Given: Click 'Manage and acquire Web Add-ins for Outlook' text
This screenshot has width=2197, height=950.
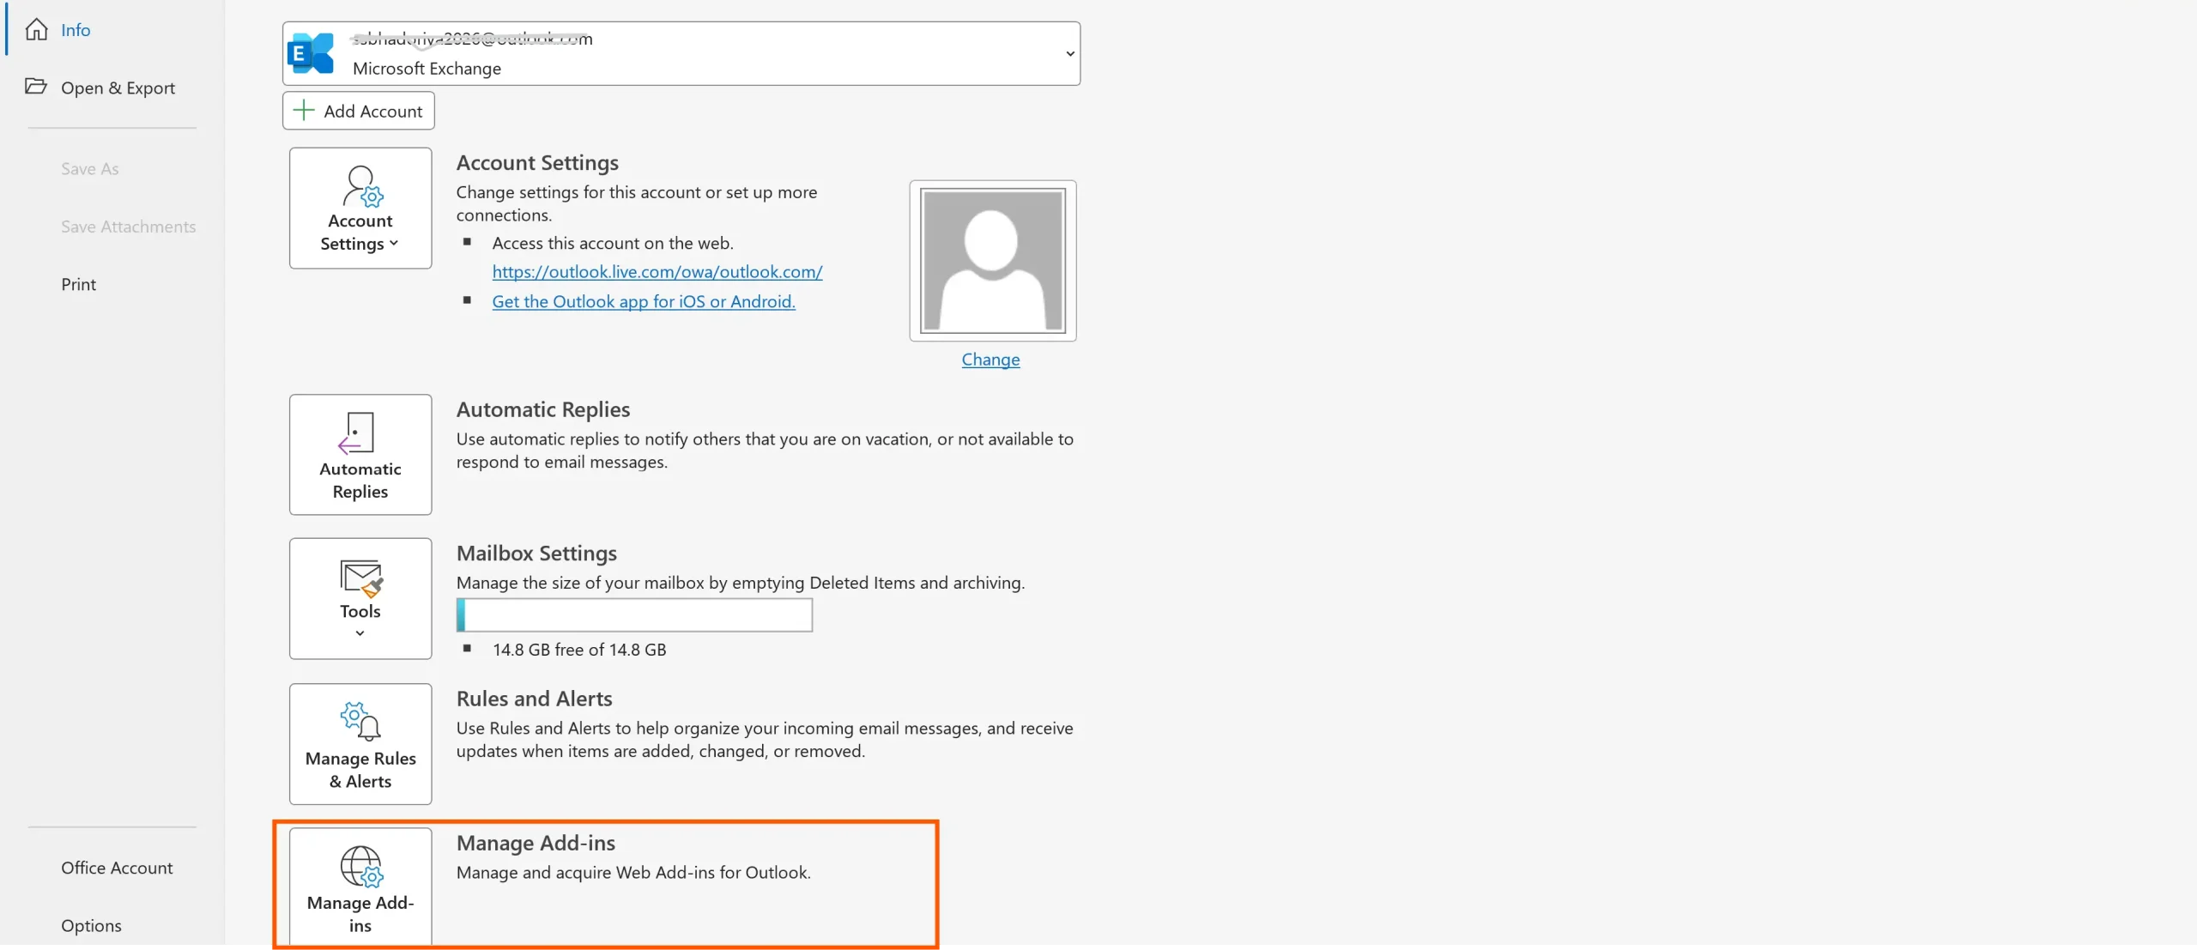Looking at the screenshot, I should click(633, 873).
